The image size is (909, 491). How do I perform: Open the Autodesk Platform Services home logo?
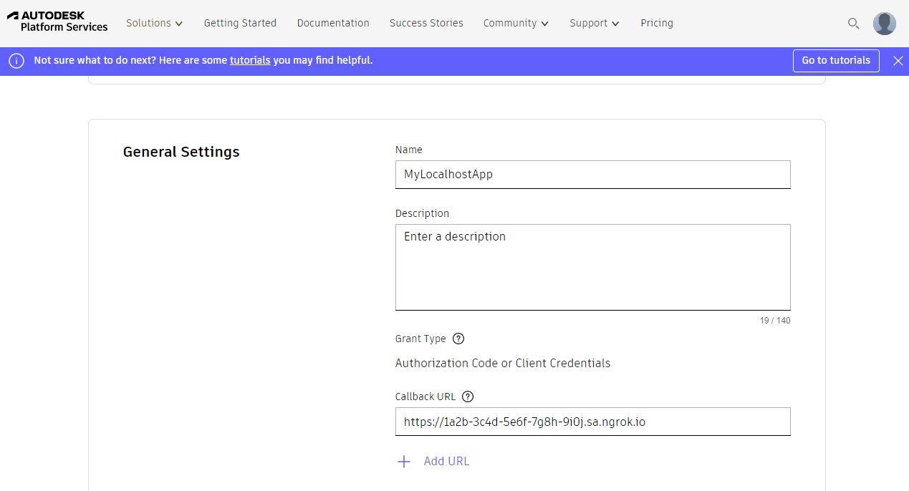[57, 21]
